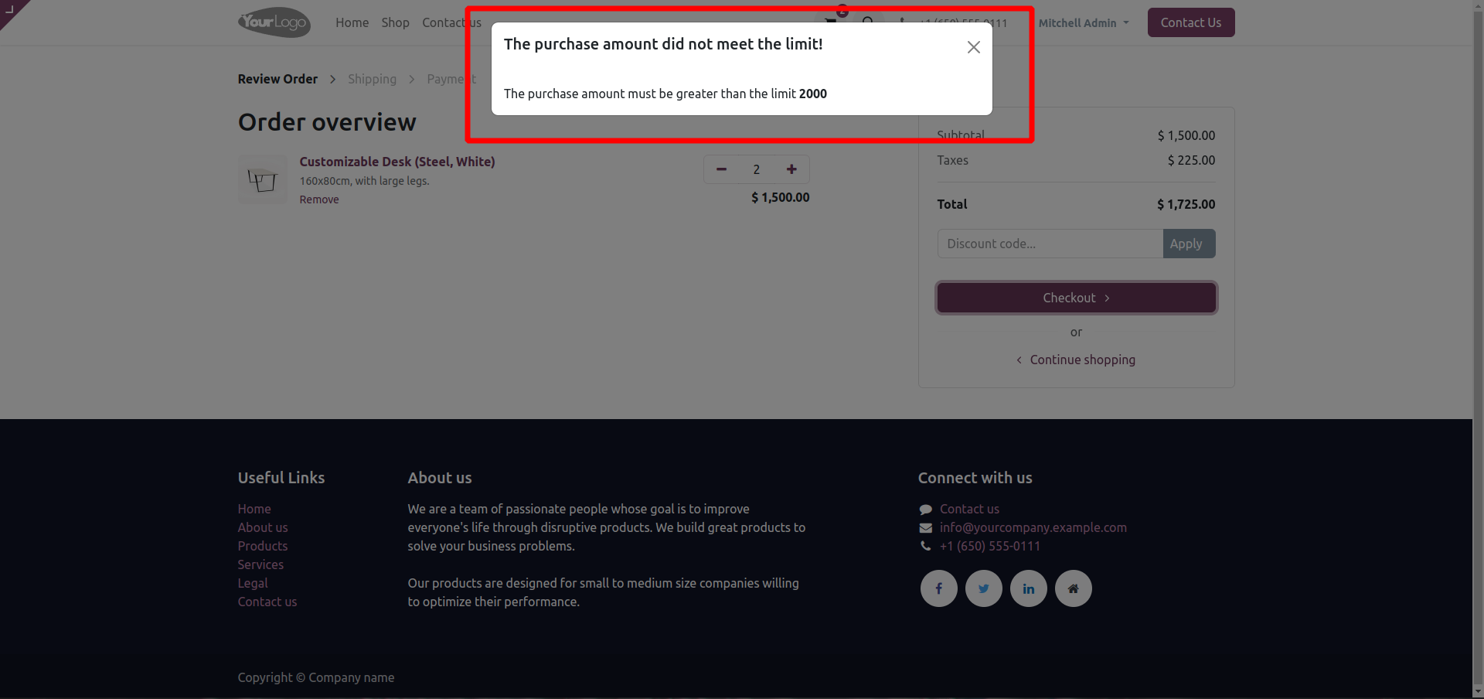
Task: Click the home icon social button
Action: click(x=1073, y=588)
